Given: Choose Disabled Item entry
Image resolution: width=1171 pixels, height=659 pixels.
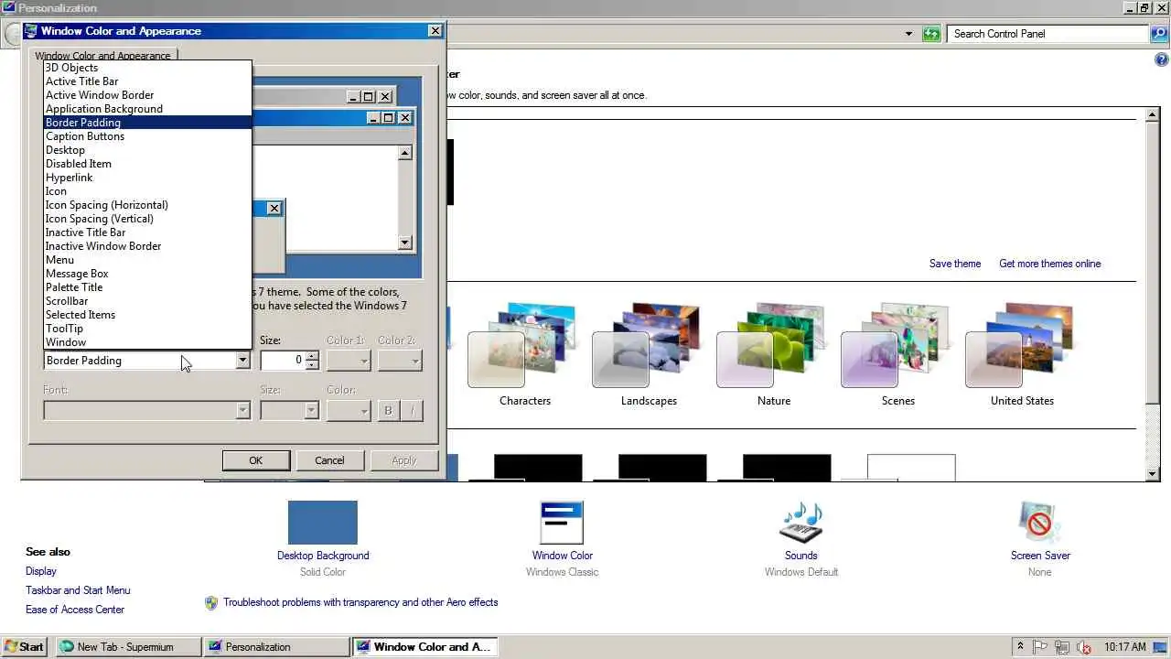Looking at the screenshot, I should pyautogui.click(x=147, y=164).
